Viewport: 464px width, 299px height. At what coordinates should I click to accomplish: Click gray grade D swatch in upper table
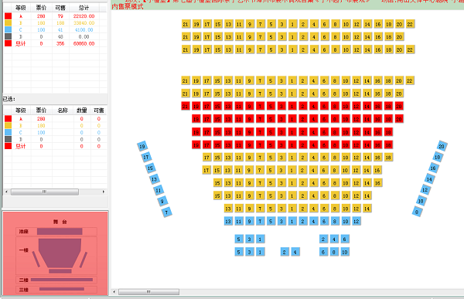pyautogui.click(x=8, y=36)
